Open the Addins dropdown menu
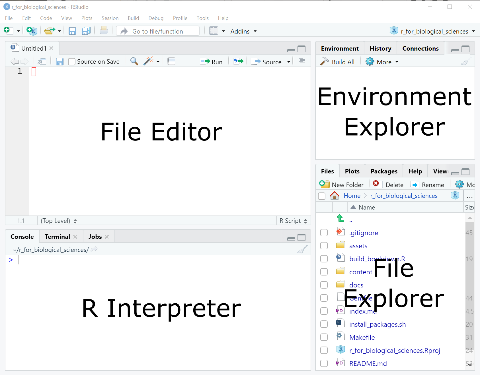The height and width of the screenshot is (375, 480). (243, 31)
